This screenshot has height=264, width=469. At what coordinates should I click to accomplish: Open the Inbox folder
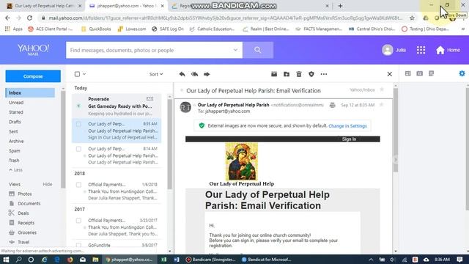[30, 93]
